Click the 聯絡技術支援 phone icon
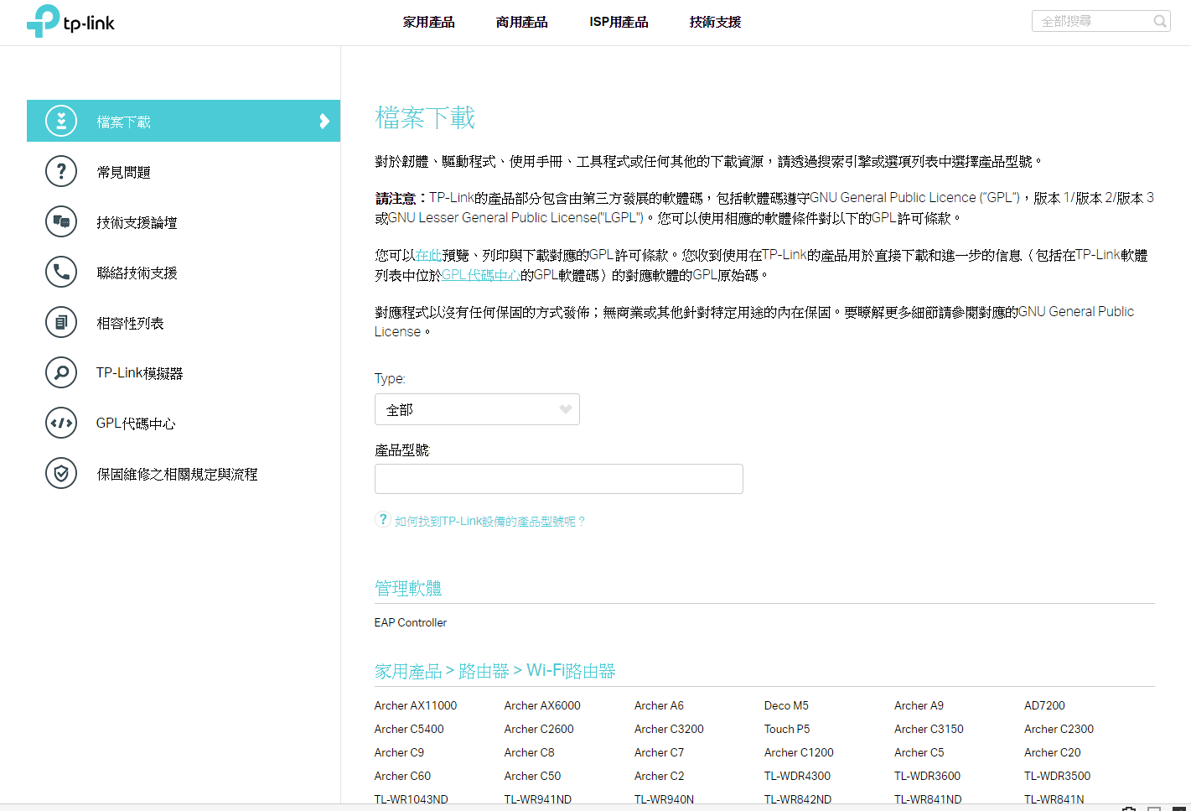Viewport: 1191px width, 811px height. click(61, 272)
